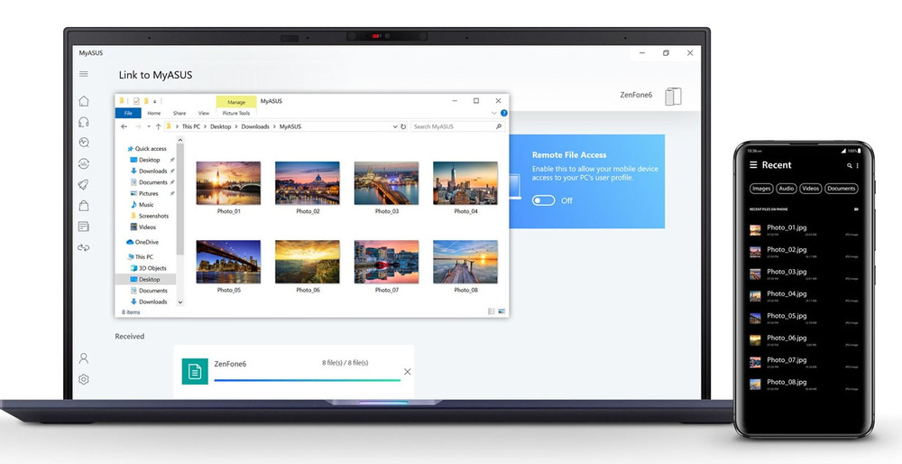Image resolution: width=902 pixels, height=464 pixels.
Task: Tap the search icon on the phone
Action: pos(849,165)
